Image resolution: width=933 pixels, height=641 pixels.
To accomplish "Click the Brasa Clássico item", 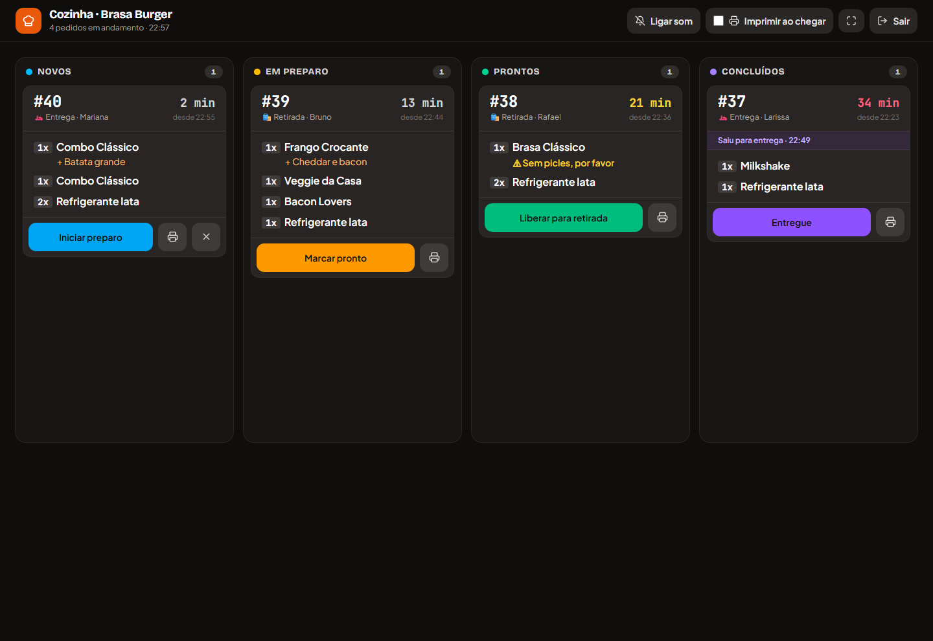I will (x=548, y=147).
